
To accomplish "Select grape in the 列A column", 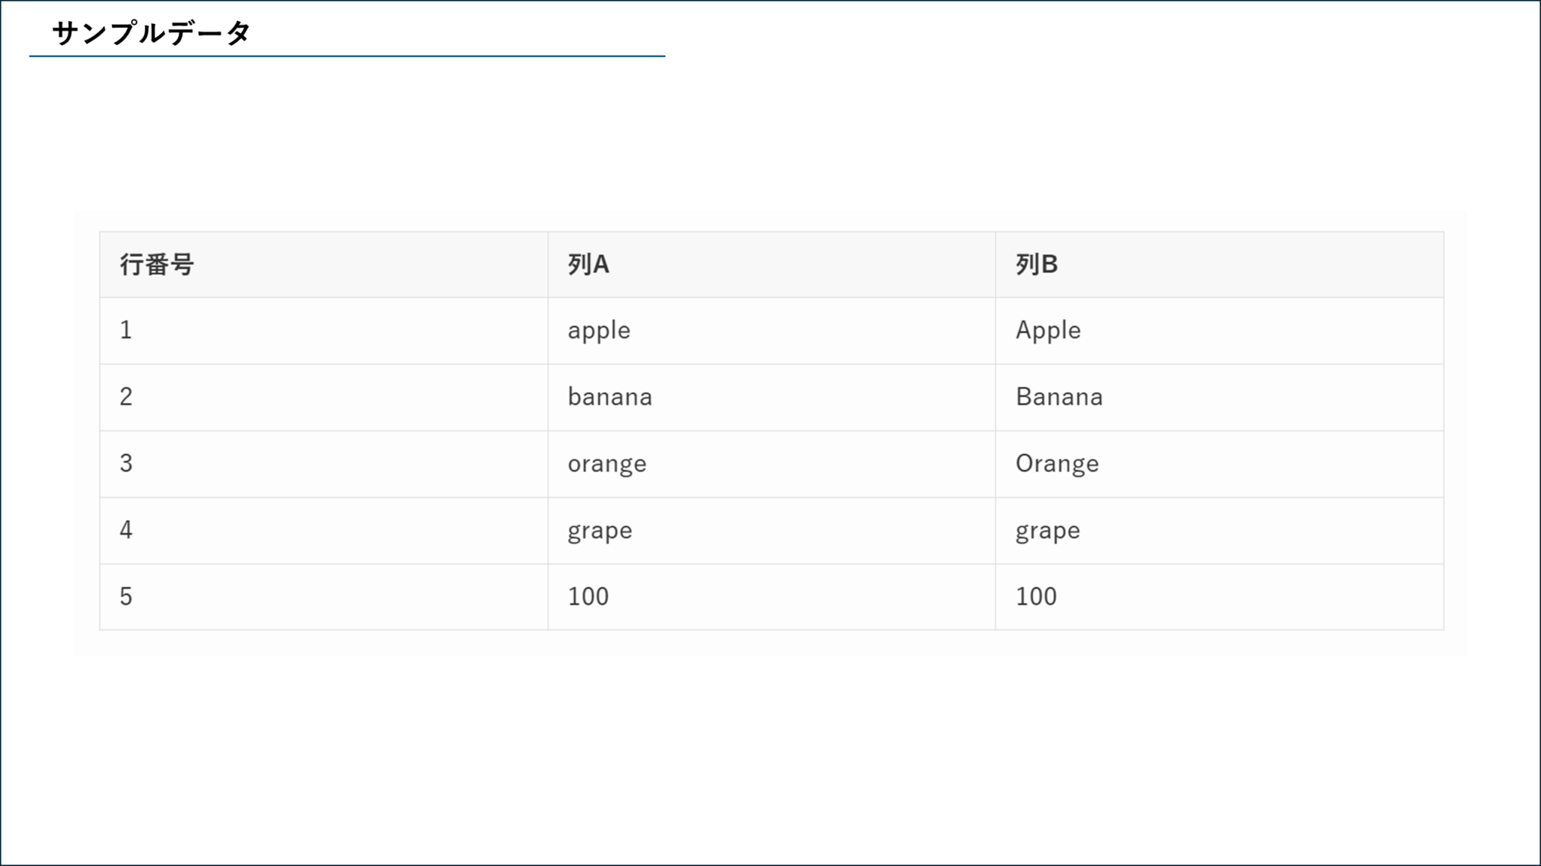I will [x=600, y=530].
